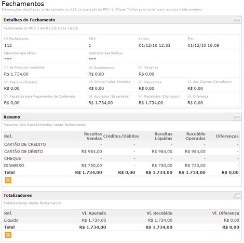Select the CARTÃO DE DÉBITO row
244x243 pixels.
[121, 152]
